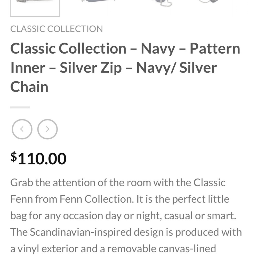Click the product title starting Classic Collection – Navy
The height and width of the screenshot is (258, 258).
125,68
